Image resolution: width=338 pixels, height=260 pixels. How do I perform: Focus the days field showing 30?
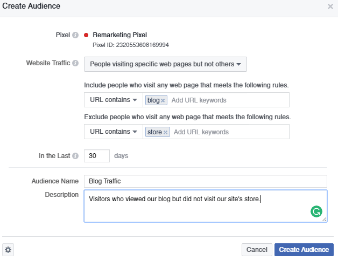[x=97, y=156]
